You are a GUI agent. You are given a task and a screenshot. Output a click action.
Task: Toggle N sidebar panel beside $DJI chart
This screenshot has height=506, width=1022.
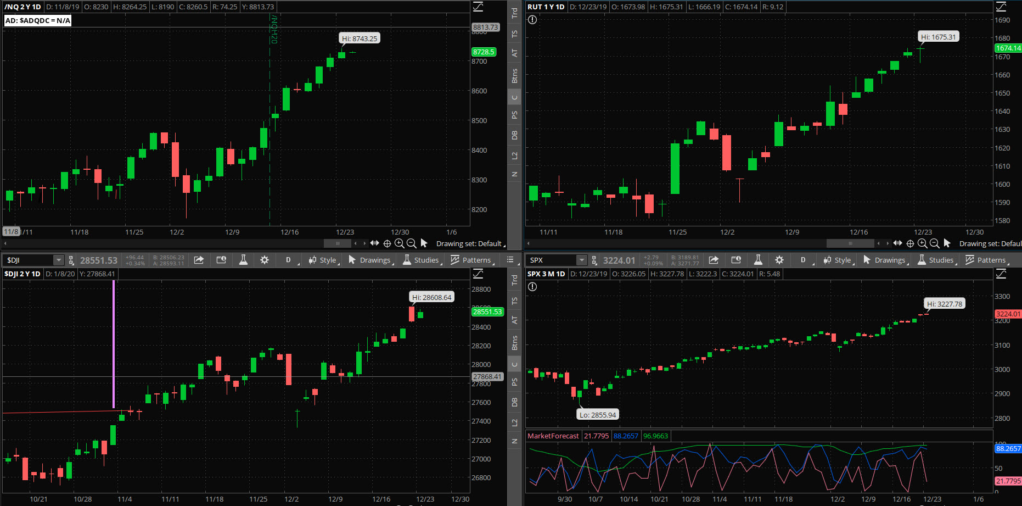click(514, 441)
